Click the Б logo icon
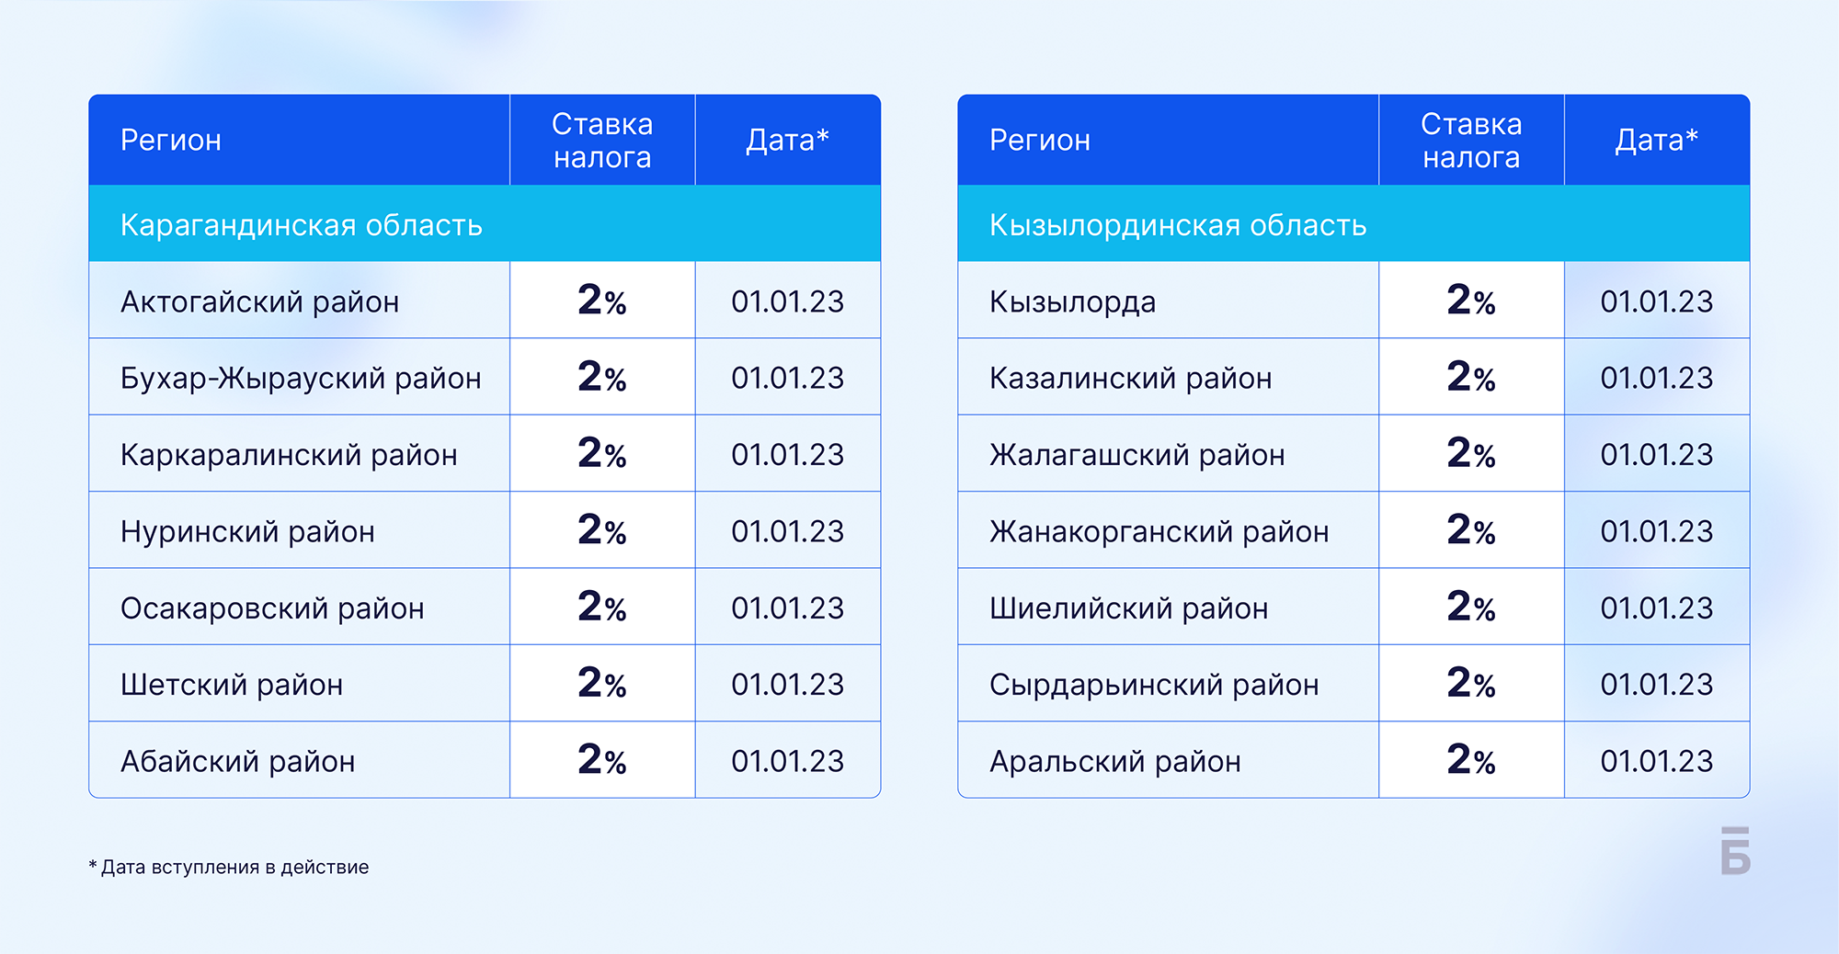Image resolution: width=1839 pixels, height=954 pixels. 1735,850
